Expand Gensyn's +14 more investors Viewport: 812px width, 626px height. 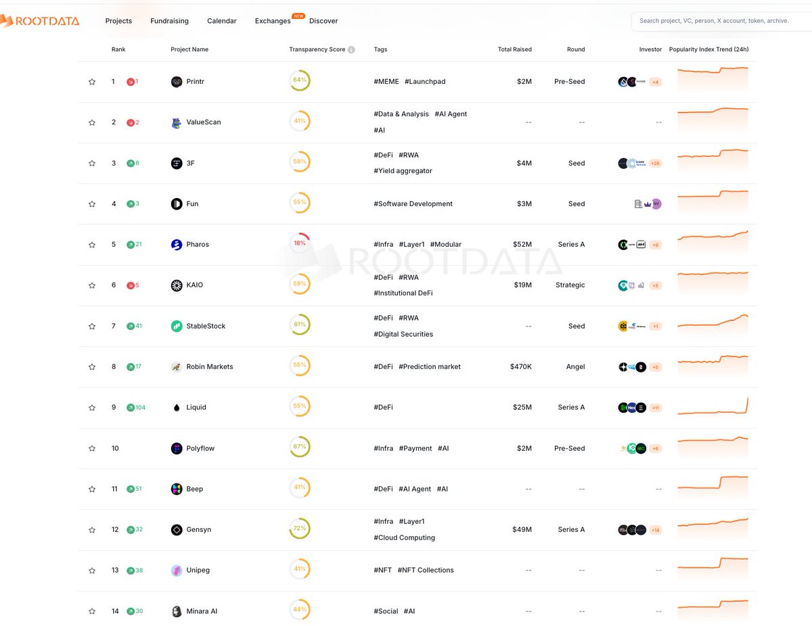click(x=655, y=530)
